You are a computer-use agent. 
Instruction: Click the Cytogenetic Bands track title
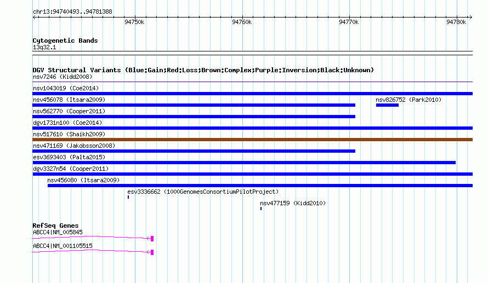pos(65,41)
